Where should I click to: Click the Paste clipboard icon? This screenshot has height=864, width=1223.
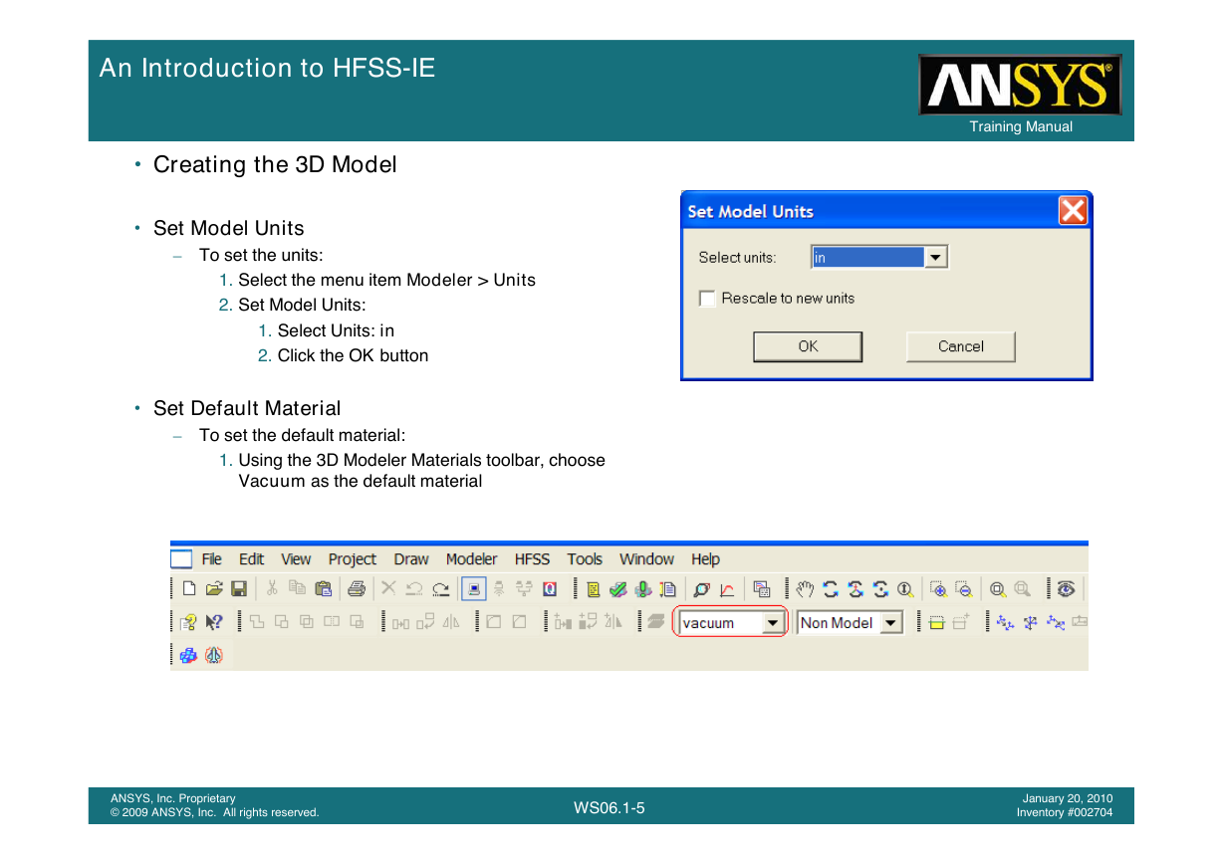coord(323,589)
